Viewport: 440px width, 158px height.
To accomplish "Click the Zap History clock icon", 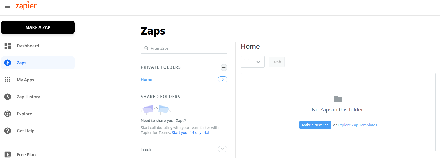I will pos(8,97).
